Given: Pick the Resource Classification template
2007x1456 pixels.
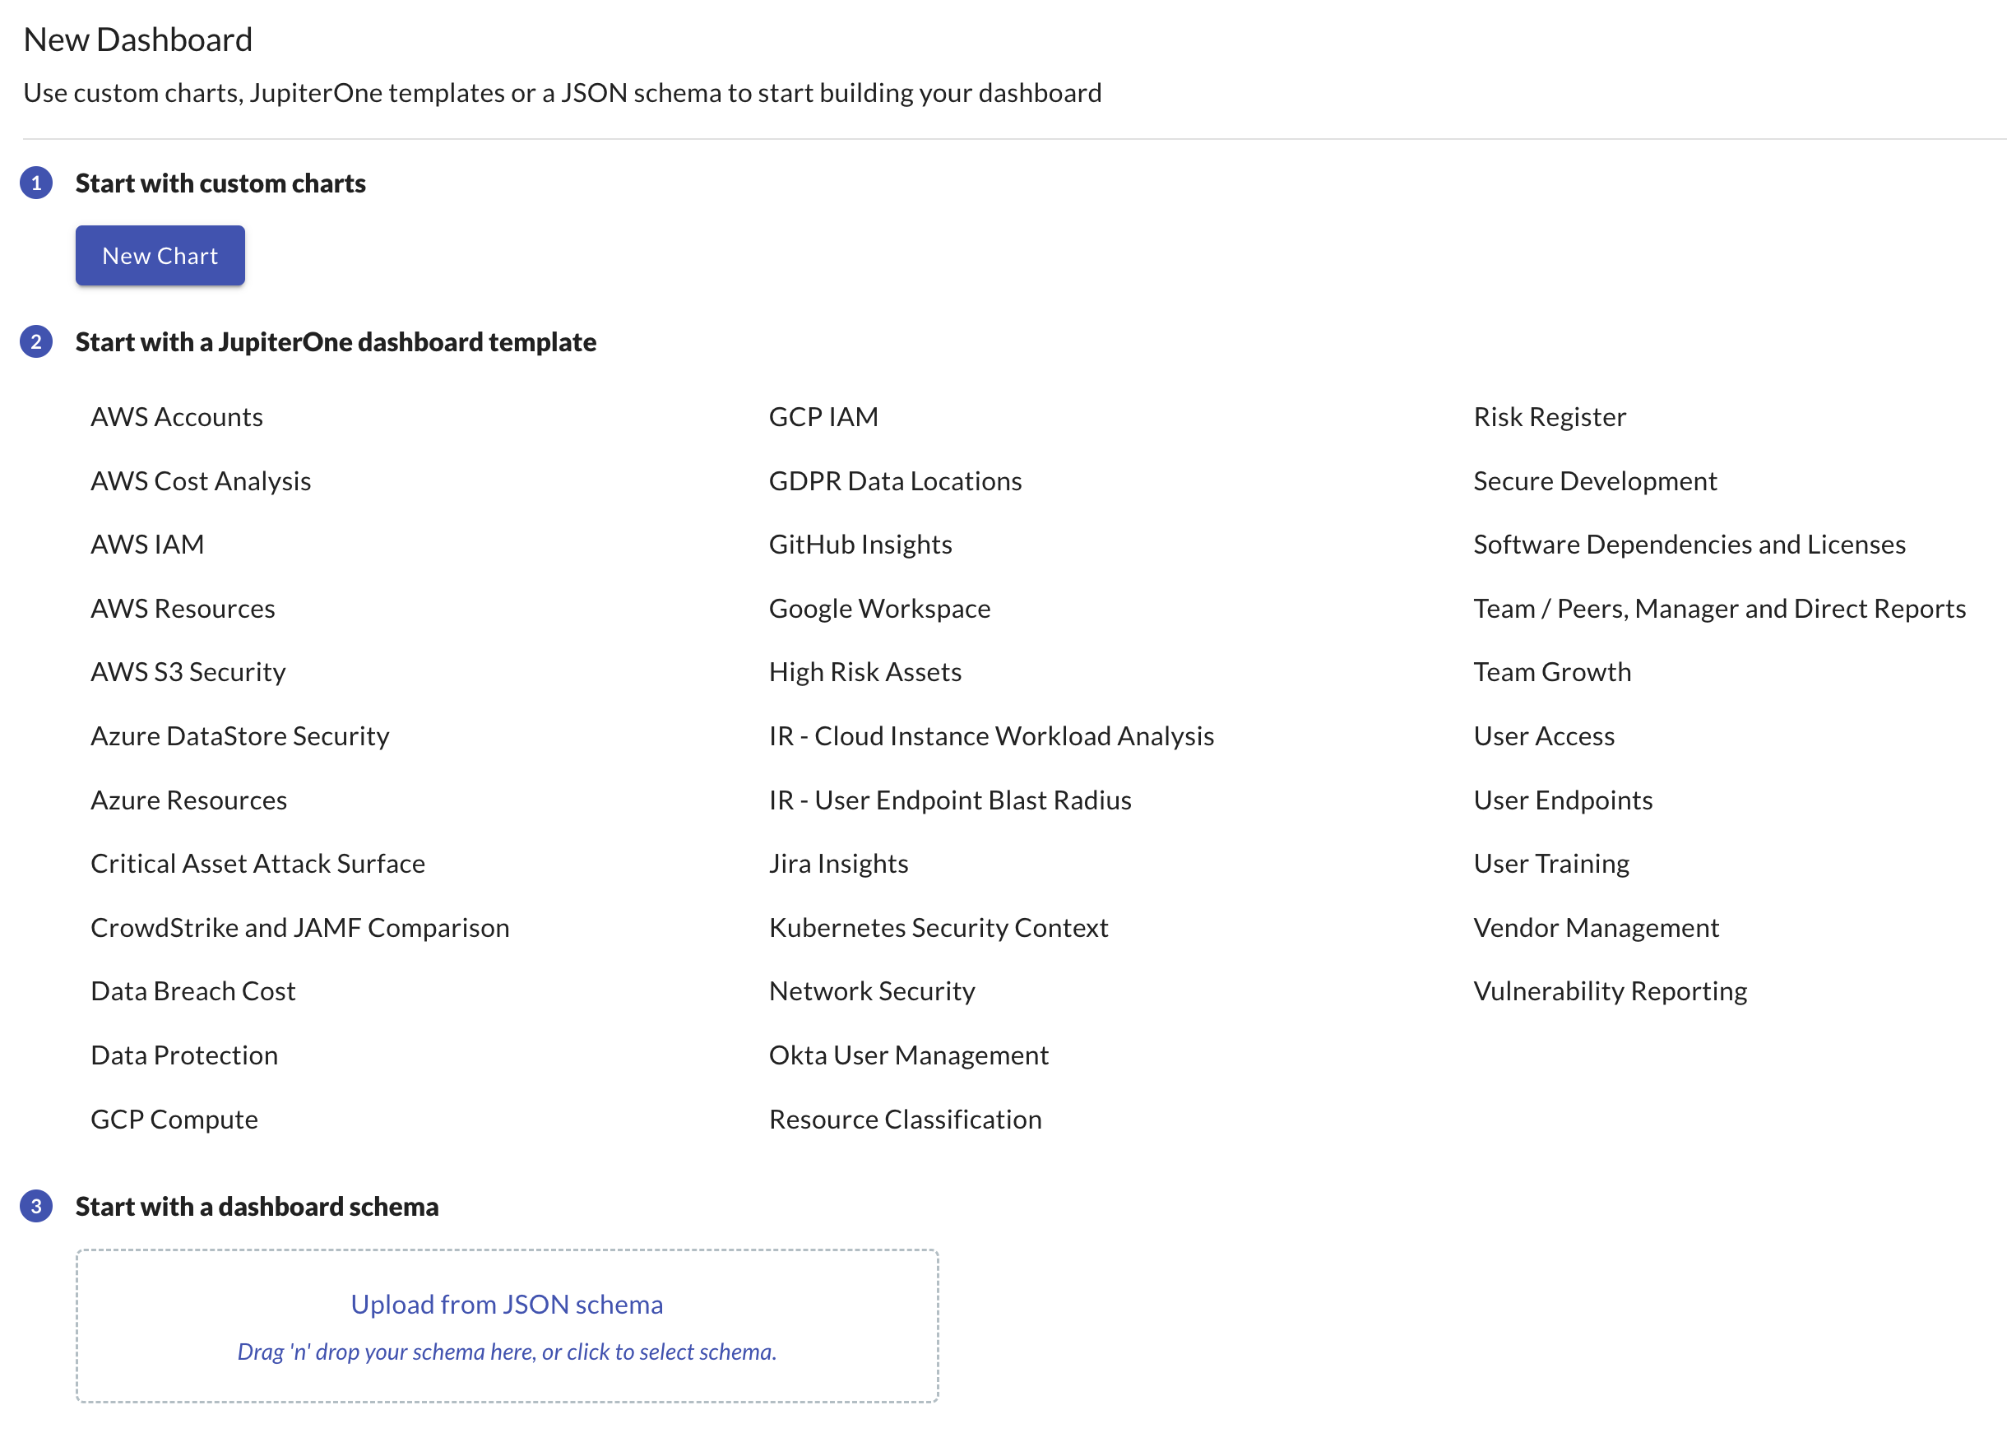Looking at the screenshot, I should point(905,1120).
